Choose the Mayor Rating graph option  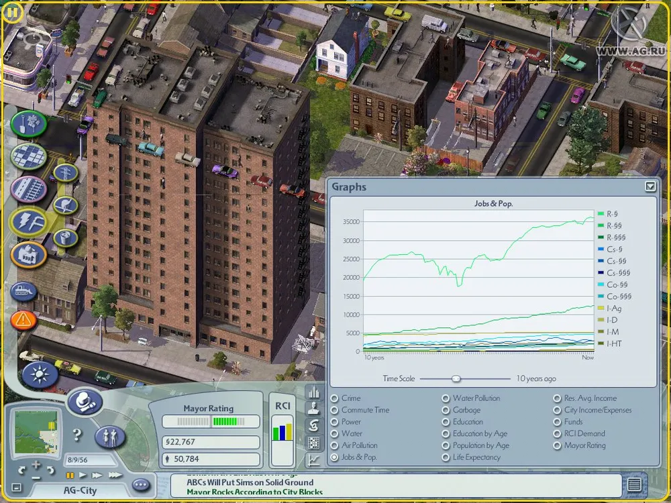pos(557,445)
